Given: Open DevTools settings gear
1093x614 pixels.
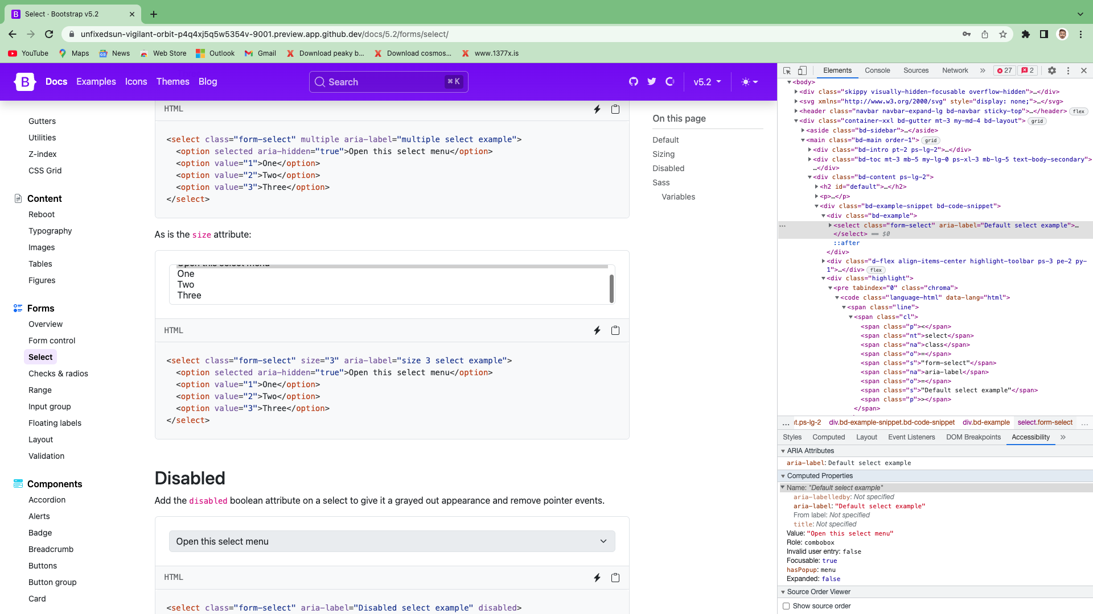Looking at the screenshot, I should (1052, 70).
